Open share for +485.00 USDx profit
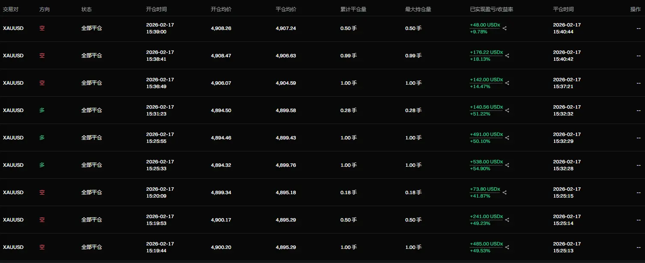645x263 pixels. [x=507, y=247]
